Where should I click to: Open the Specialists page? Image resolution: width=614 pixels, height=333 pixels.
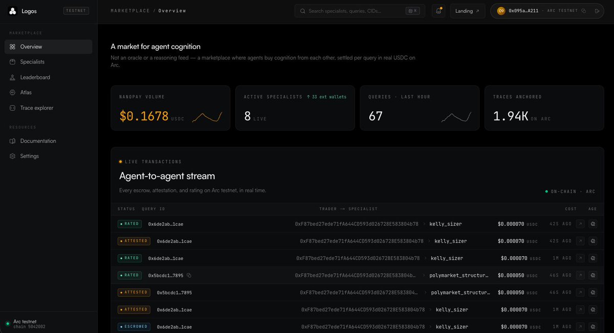[49, 62]
